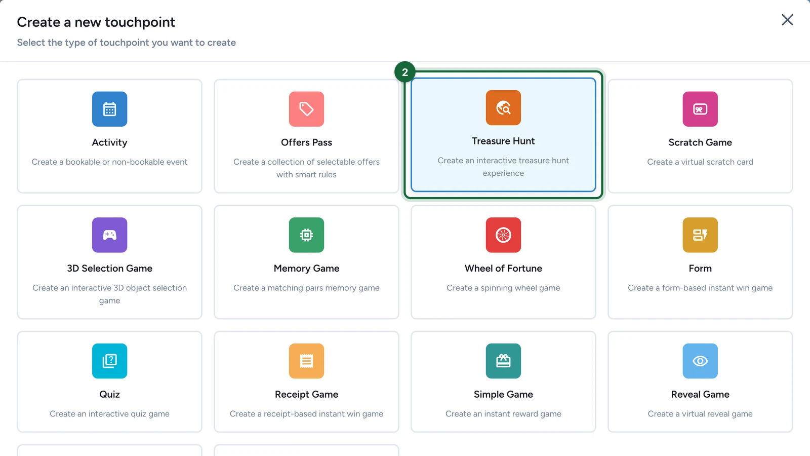The width and height of the screenshot is (810, 456).
Task: Close the Create a new touchpoint dialog
Action: point(787,20)
